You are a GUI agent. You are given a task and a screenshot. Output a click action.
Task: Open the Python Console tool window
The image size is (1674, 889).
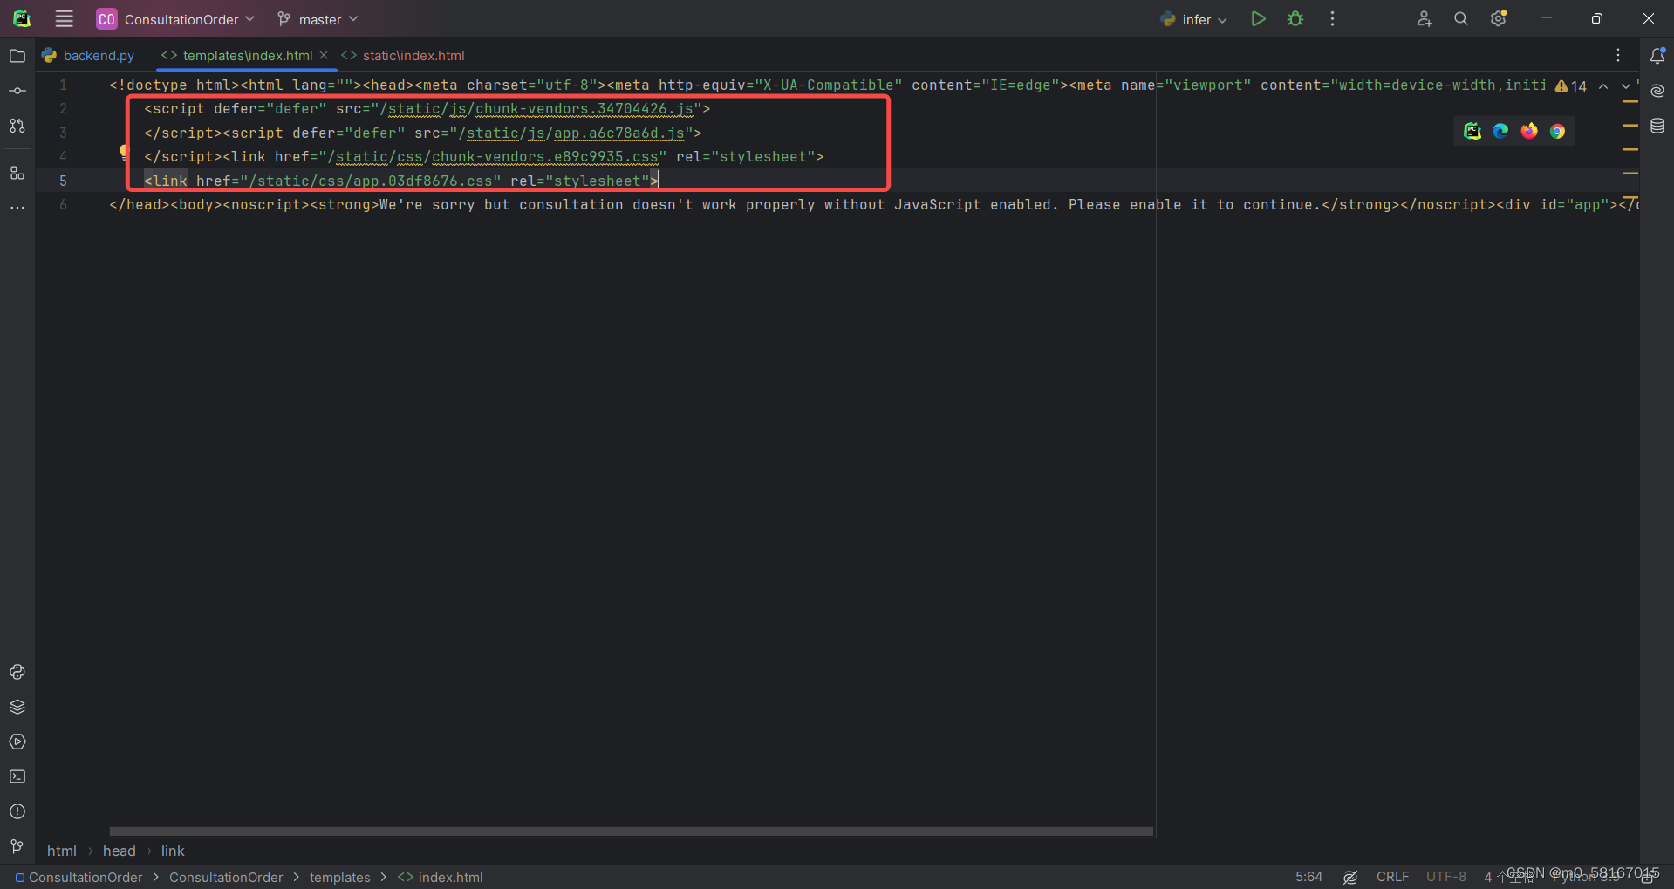point(17,672)
